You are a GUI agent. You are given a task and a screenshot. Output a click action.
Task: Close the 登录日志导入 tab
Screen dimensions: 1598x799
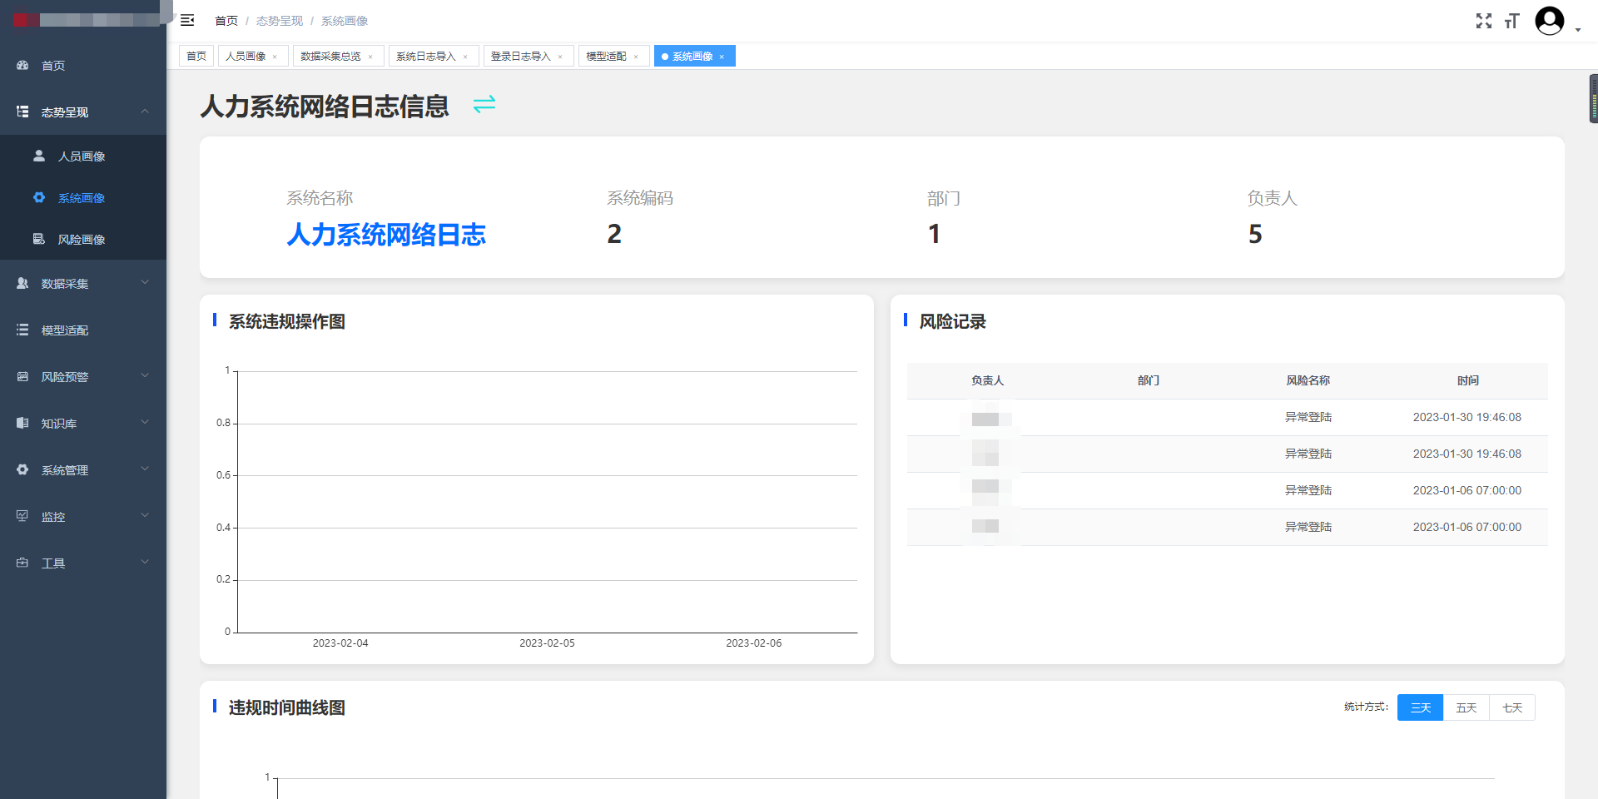560,57
